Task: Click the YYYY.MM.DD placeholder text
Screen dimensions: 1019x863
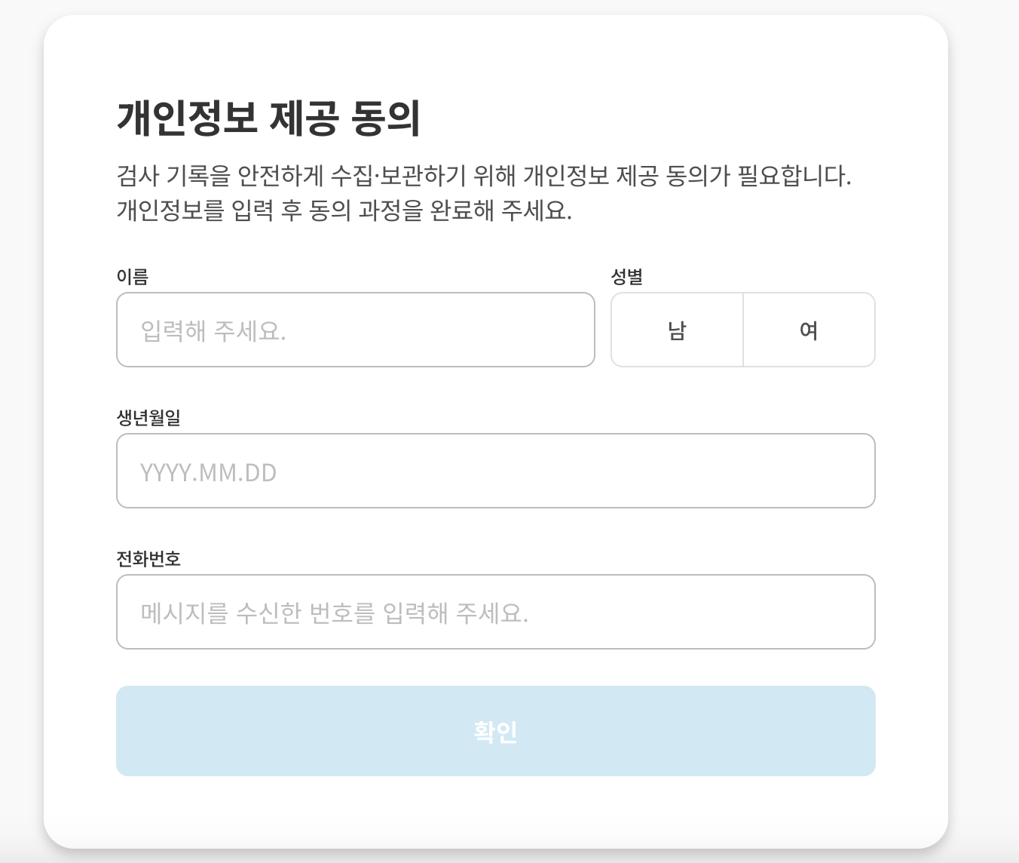Action: coord(209,472)
